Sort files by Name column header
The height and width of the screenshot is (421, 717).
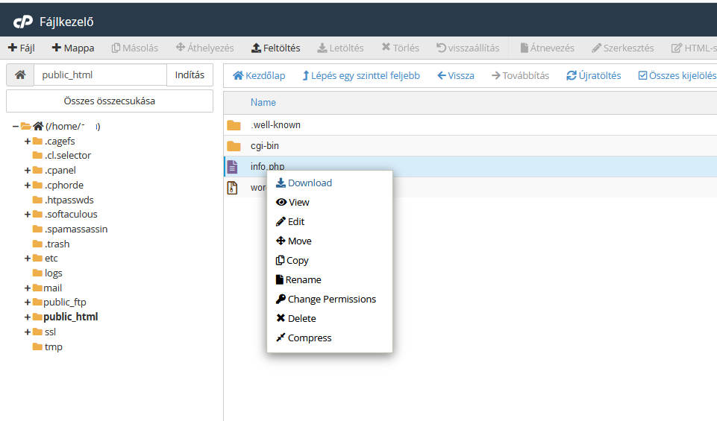(263, 102)
